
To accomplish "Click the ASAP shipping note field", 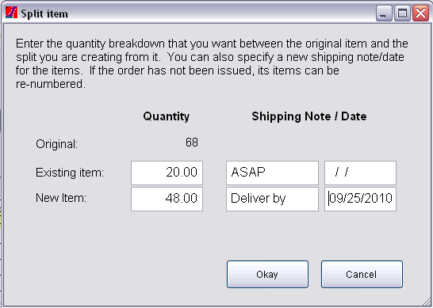I will click(272, 173).
